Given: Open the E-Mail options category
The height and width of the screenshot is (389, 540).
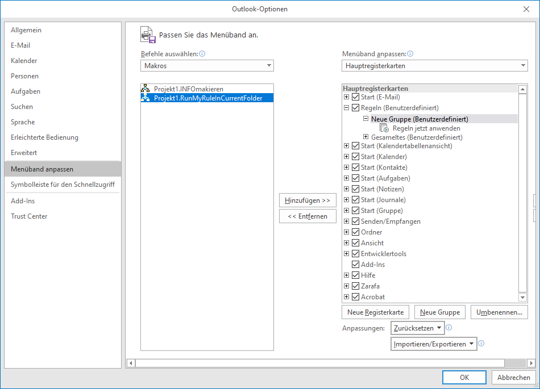Looking at the screenshot, I should (63, 45).
